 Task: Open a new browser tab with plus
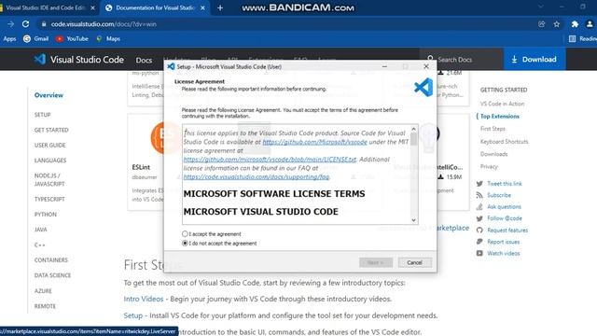pos(220,7)
